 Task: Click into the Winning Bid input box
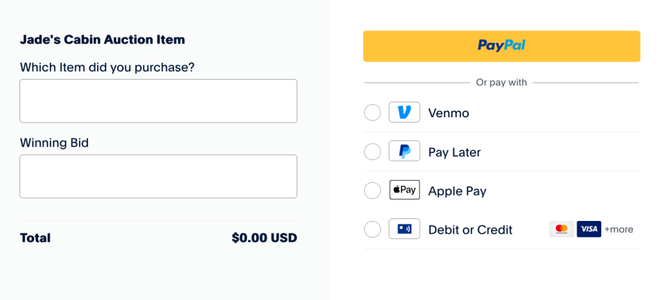click(x=158, y=176)
